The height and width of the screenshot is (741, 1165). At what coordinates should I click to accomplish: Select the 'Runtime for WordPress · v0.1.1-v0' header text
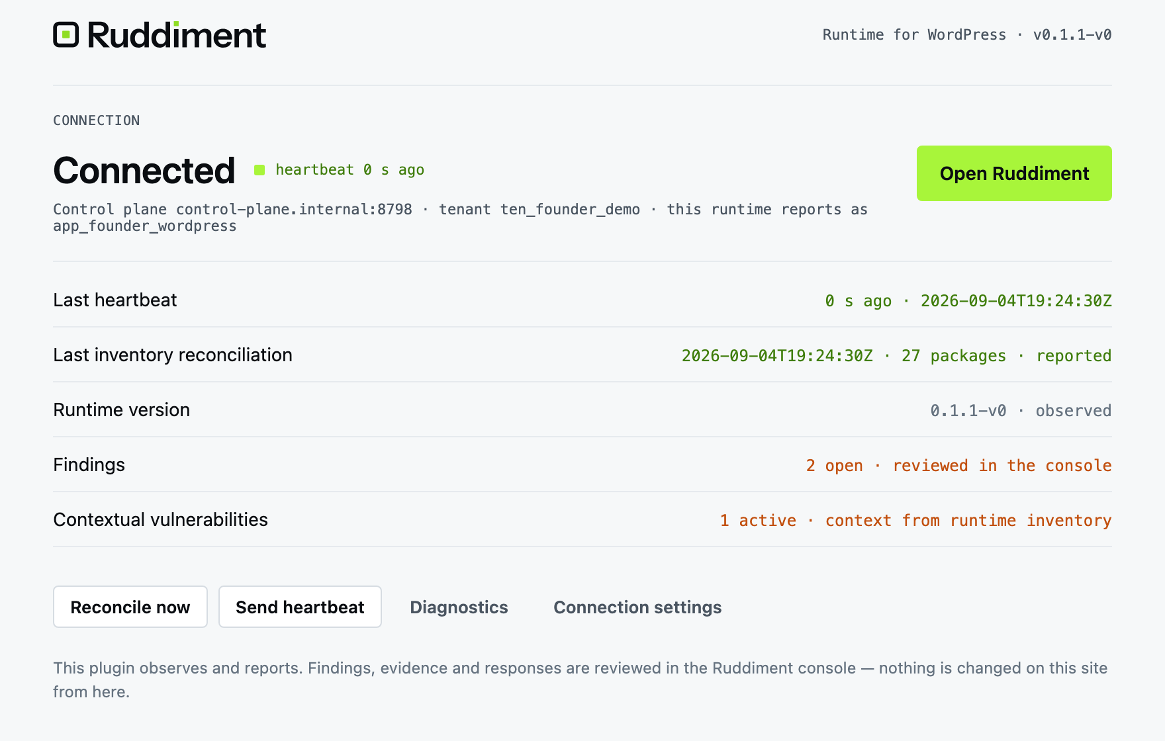pyautogui.click(x=967, y=34)
